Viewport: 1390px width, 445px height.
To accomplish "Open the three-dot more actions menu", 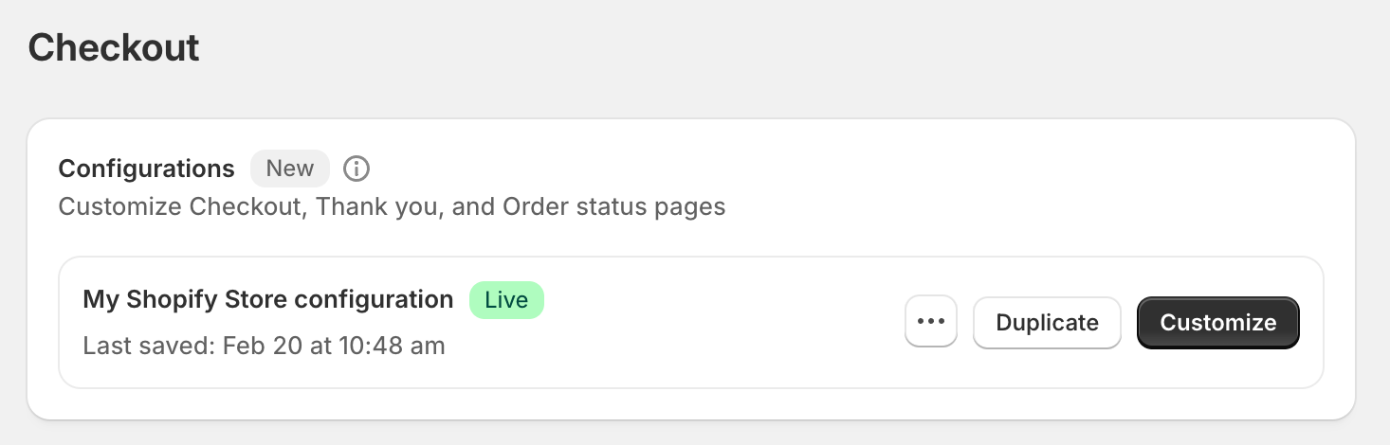I will tap(931, 322).
